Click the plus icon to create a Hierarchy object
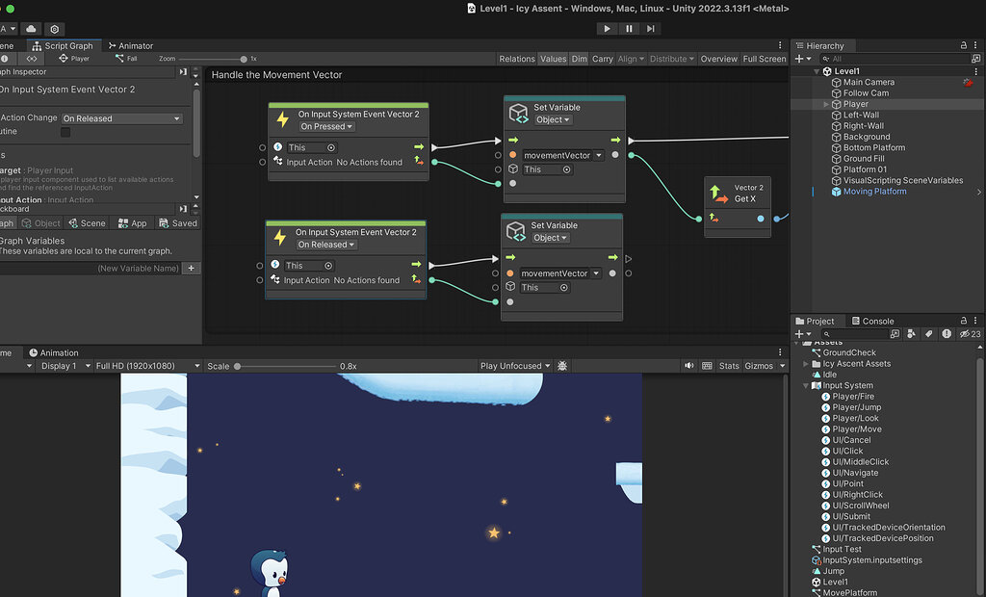 tap(797, 59)
